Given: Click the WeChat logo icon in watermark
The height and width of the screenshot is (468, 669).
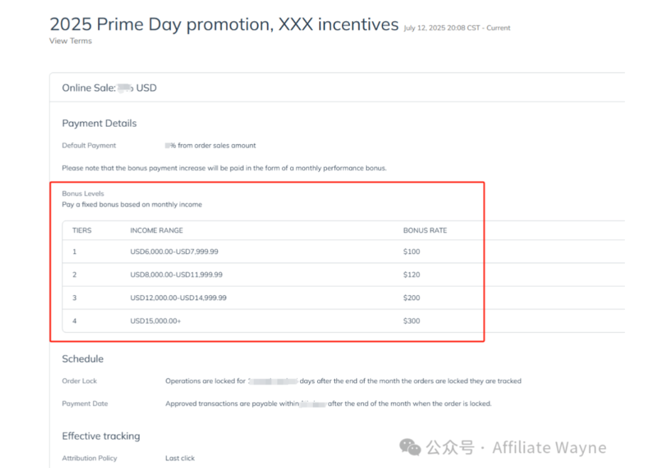Looking at the screenshot, I should [x=410, y=447].
